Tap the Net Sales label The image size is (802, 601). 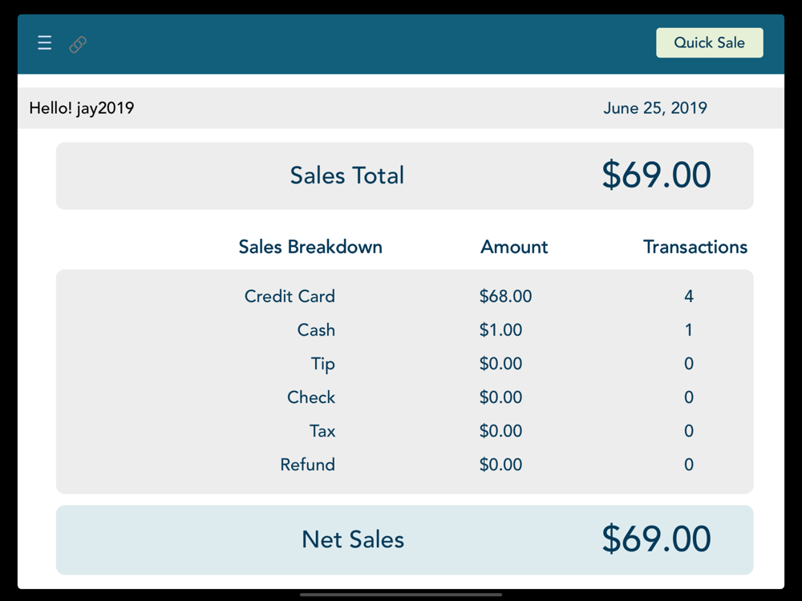(x=352, y=540)
